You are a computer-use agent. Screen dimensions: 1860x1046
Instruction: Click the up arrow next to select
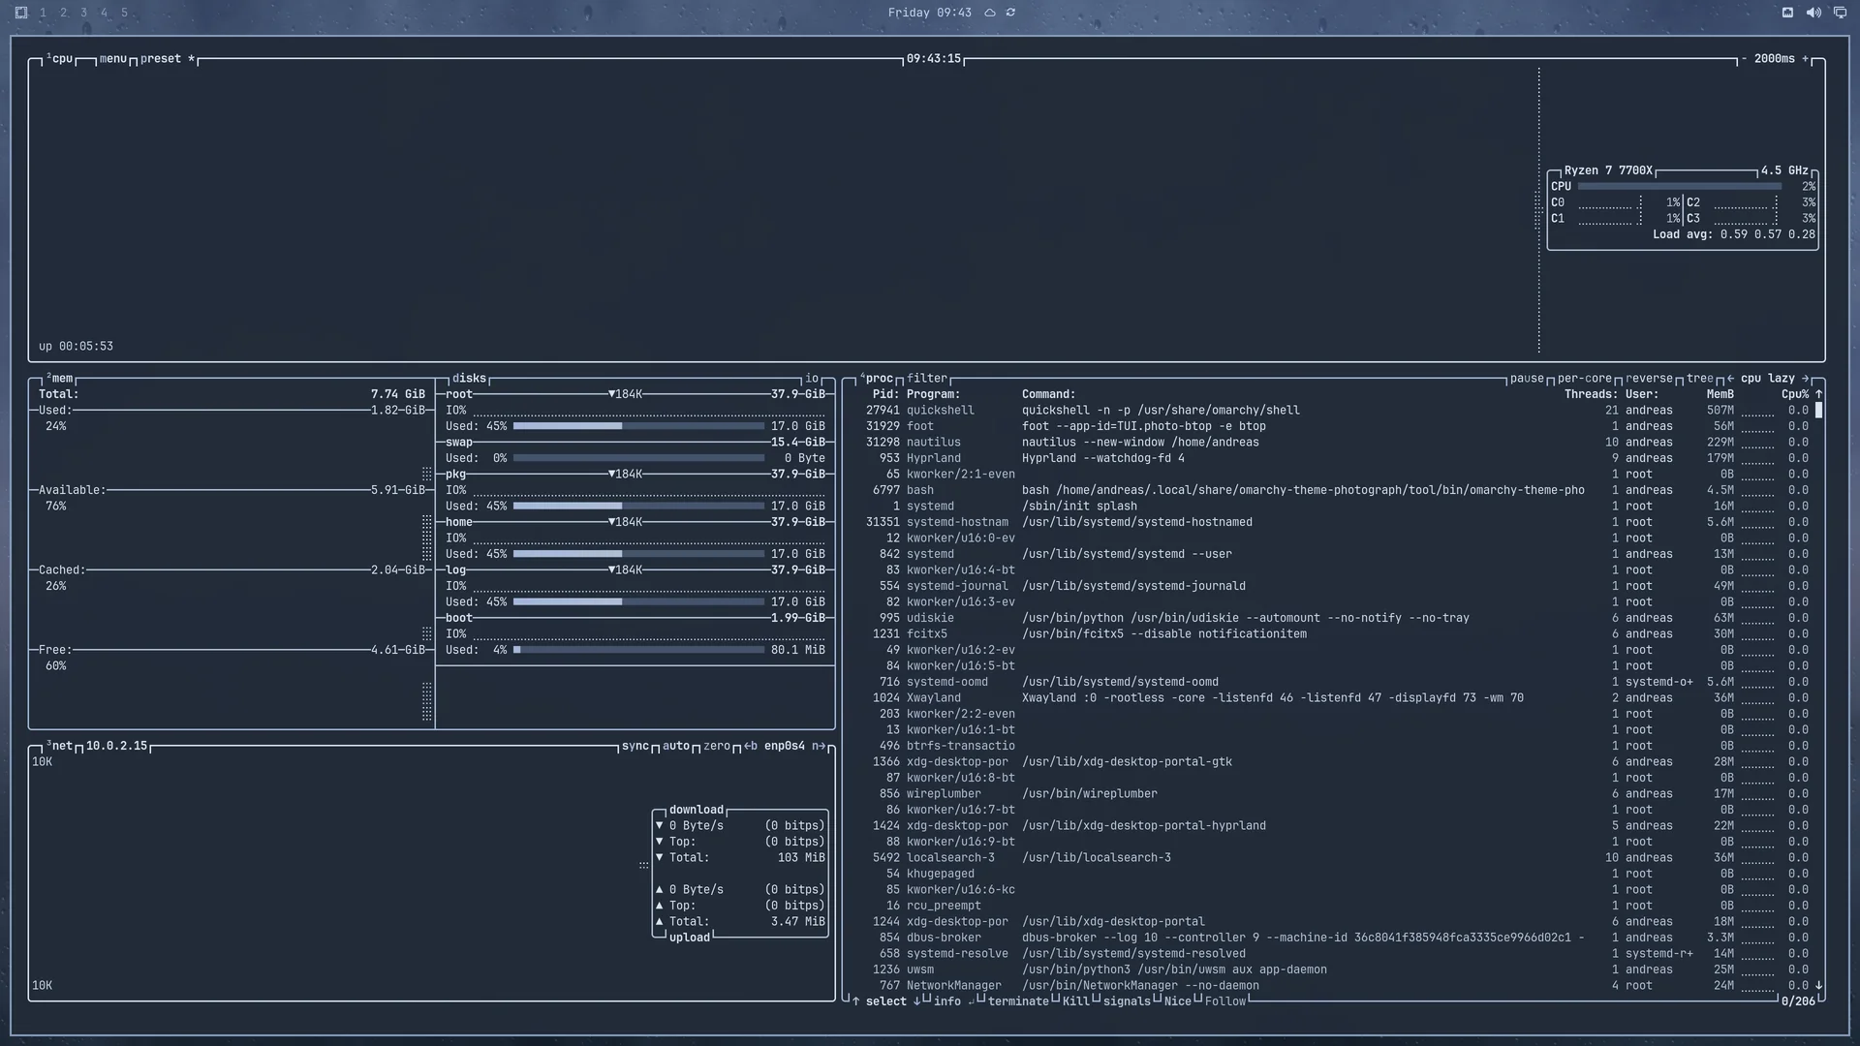pos(855,1001)
